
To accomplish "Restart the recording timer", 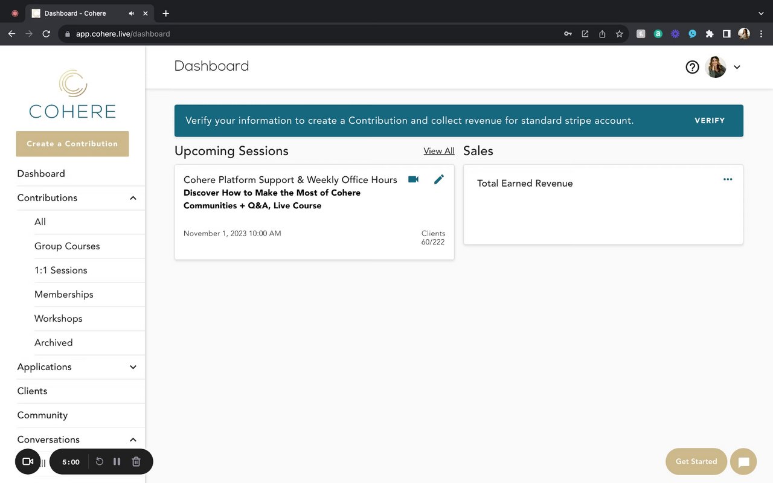I will (x=100, y=462).
